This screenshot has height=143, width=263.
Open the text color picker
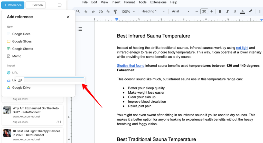[242, 12]
